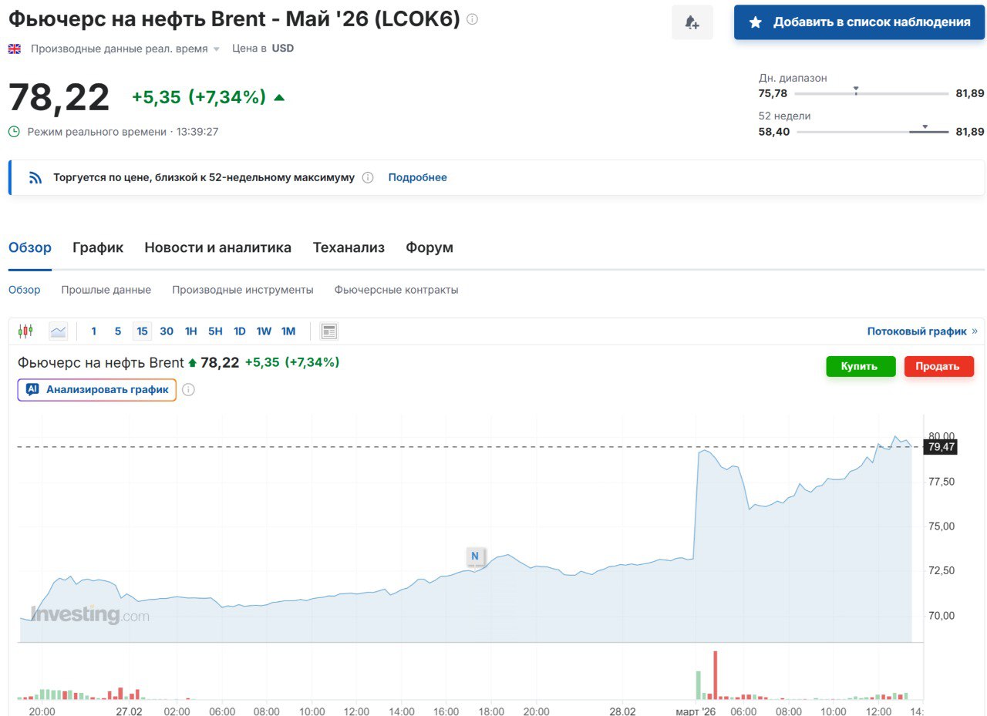Click Добавить в список наблюдения button
This screenshot has width=987, height=716.
[859, 22]
